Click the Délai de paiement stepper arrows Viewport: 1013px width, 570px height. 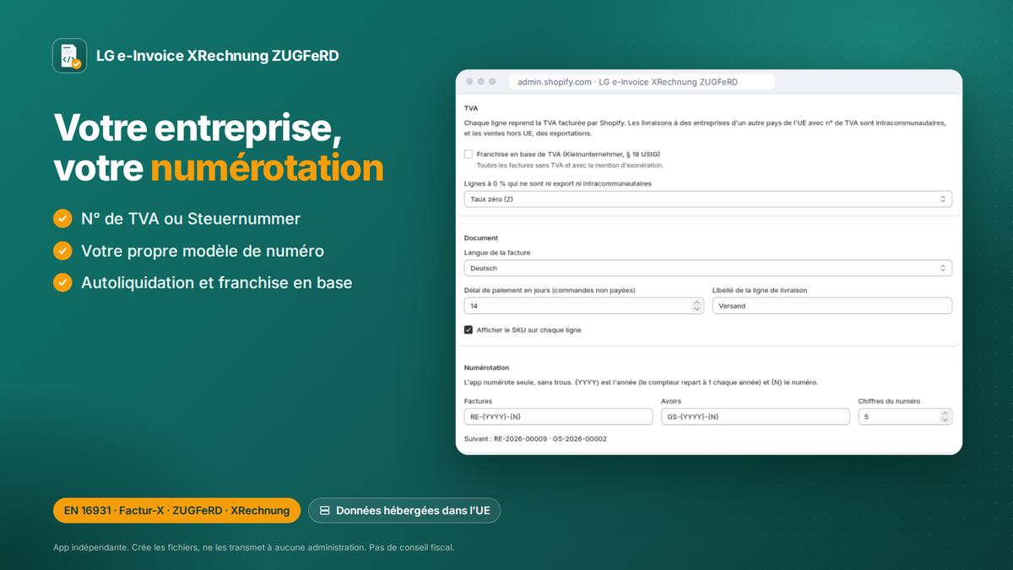pos(696,306)
